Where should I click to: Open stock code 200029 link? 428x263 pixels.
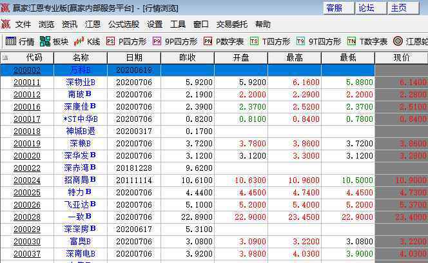(x=27, y=229)
